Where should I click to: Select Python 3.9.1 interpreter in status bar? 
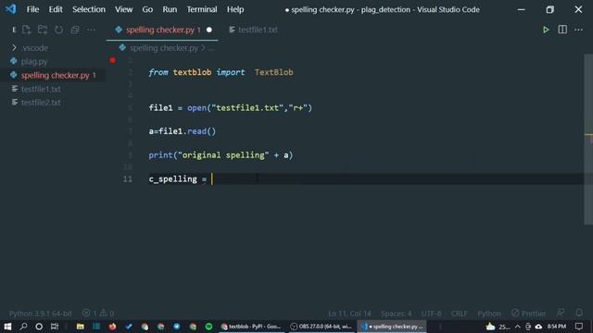coord(41,314)
